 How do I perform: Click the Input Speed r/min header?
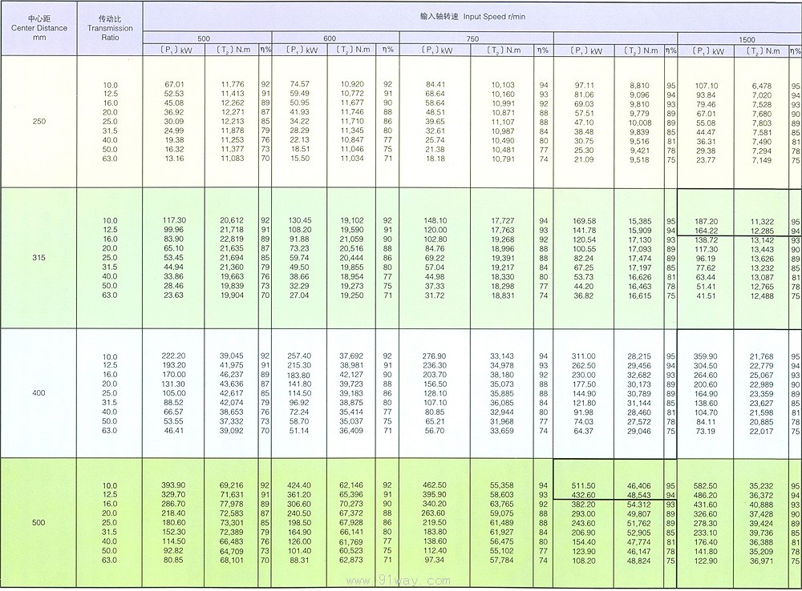[x=470, y=16]
